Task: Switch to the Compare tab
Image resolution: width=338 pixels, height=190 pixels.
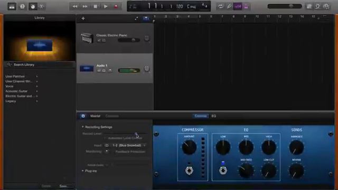Action: pos(112,116)
